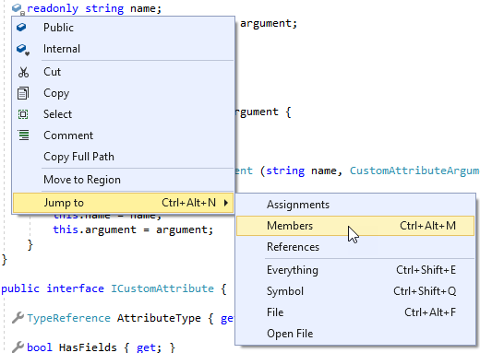The width and height of the screenshot is (480, 353).
Task: Jump to References in the submenu
Action: point(355,247)
